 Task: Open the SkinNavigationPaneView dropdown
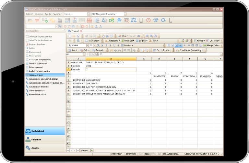coord(125,14)
